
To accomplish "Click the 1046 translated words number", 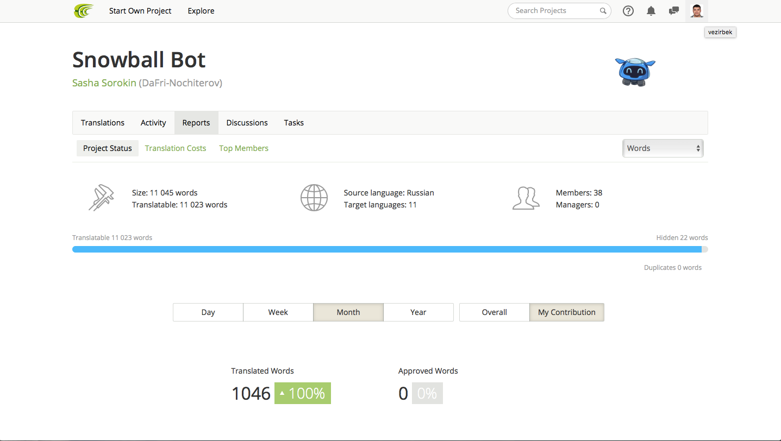I will tap(251, 393).
